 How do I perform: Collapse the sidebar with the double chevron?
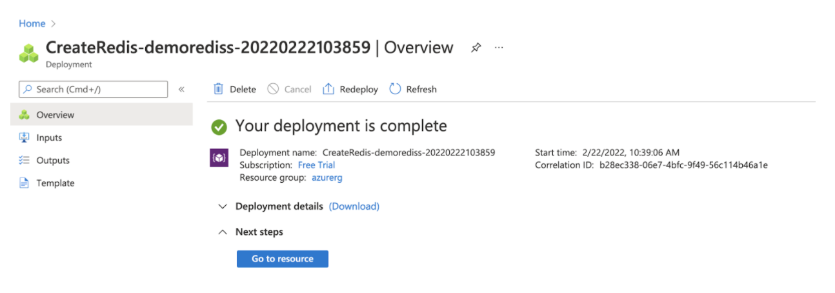pyautogui.click(x=181, y=89)
